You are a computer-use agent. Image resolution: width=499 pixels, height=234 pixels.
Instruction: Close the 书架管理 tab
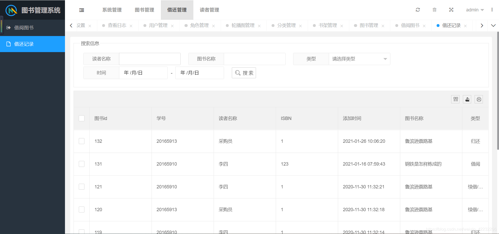(342, 26)
